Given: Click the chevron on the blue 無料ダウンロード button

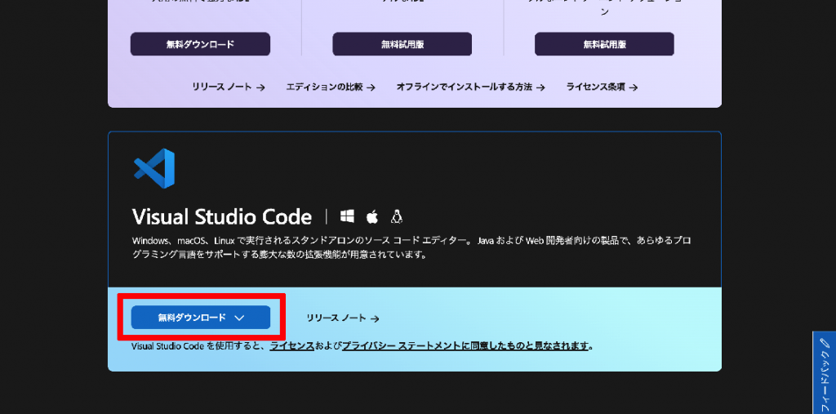Looking at the screenshot, I should (239, 318).
